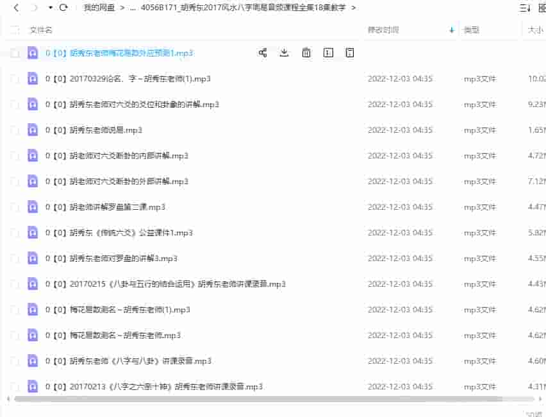Screen dimensions: 546x417
Task: Download the highlighted mp3 file
Action: [x=284, y=53]
